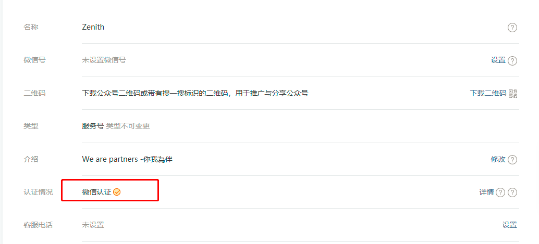Viewport: 539px width, 244px height.
Task: Click the 二维码 description about 推广与分享公众号
Action: 195,93
